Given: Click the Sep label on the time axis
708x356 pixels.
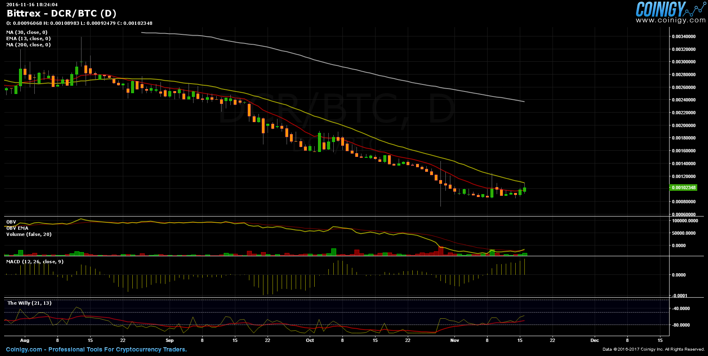Looking at the screenshot, I should pyautogui.click(x=170, y=340).
